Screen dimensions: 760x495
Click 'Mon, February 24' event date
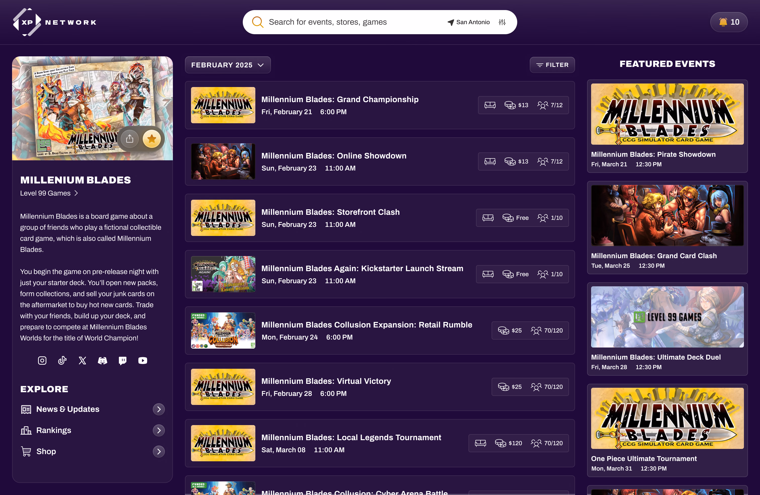tap(290, 338)
